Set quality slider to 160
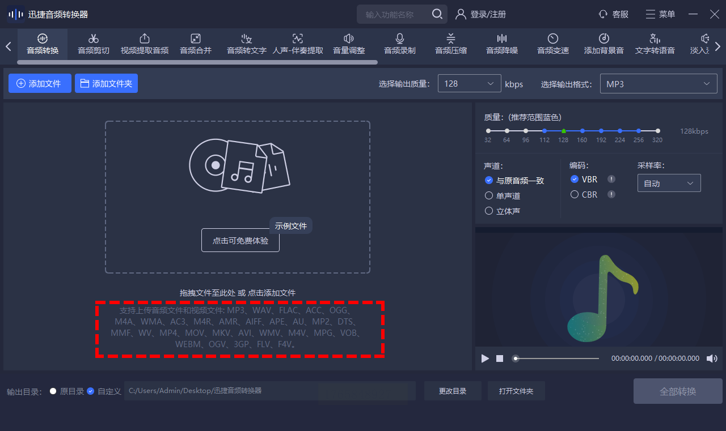This screenshot has height=431, width=726. (x=583, y=131)
